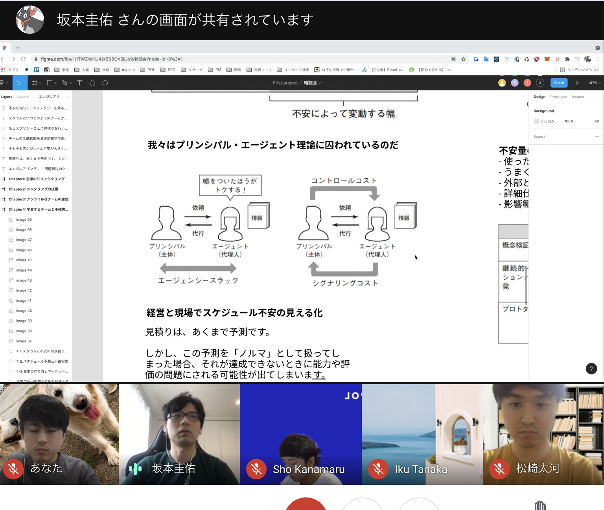Open the 147% zoom level dropdown
The height and width of the screenshot is (510, 604).
595,83
